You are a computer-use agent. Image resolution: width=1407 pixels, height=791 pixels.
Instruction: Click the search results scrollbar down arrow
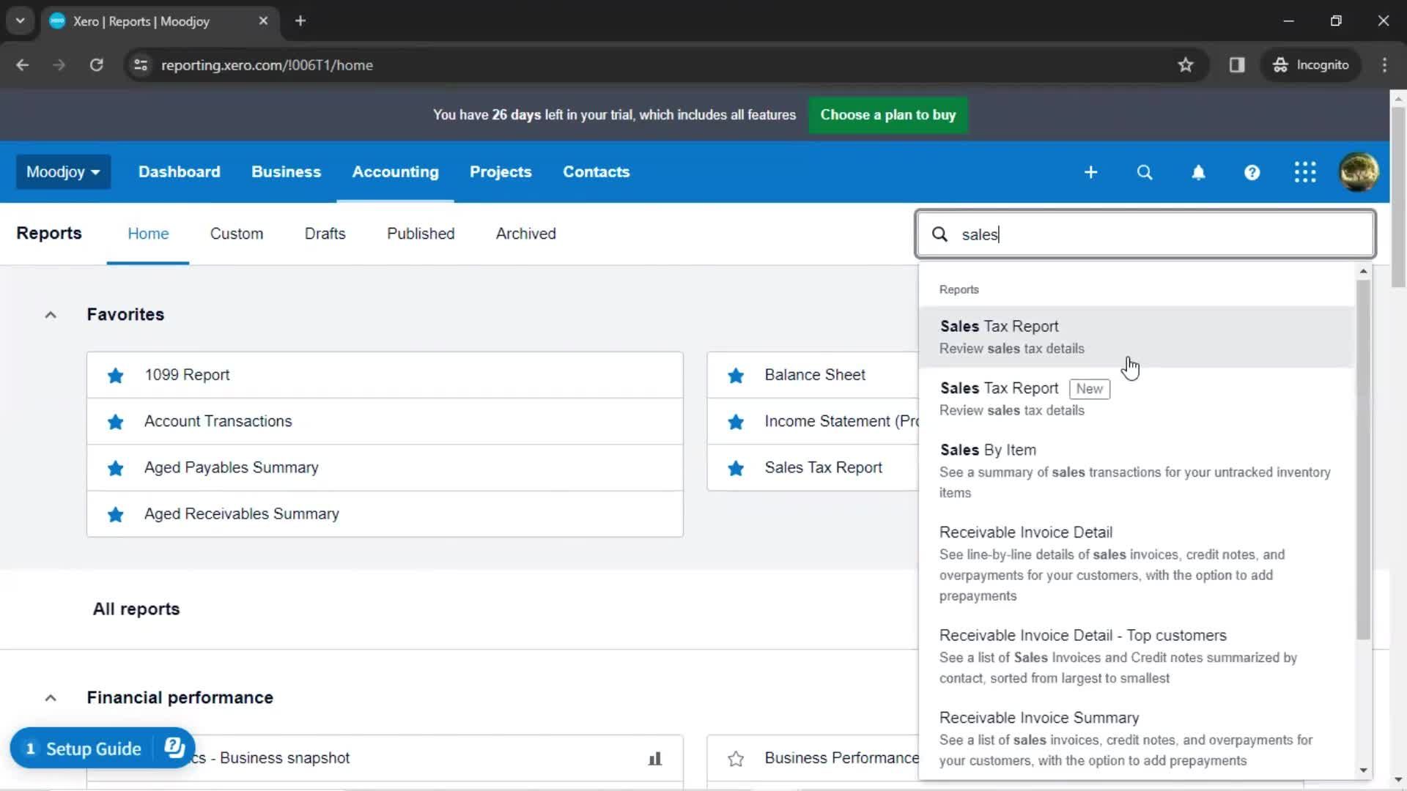point(1363,770)
